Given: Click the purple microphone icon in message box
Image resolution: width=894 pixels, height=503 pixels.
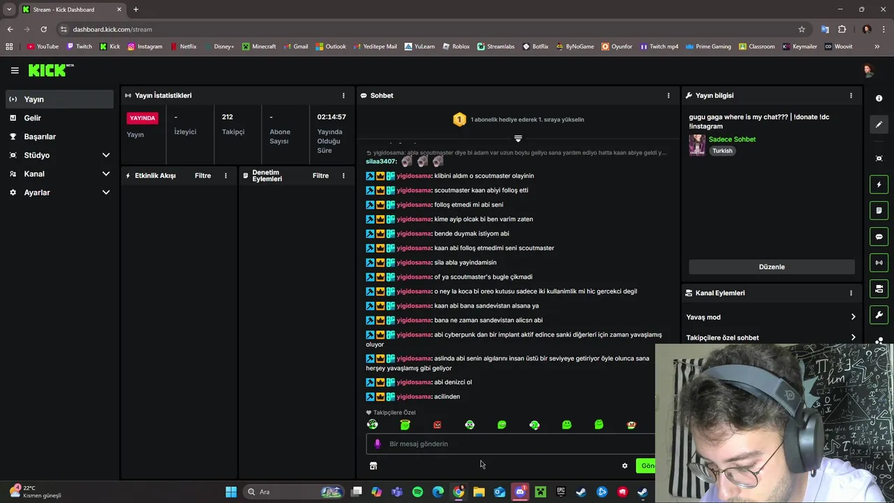Looking at the screenshot, I should coord(377,444).
